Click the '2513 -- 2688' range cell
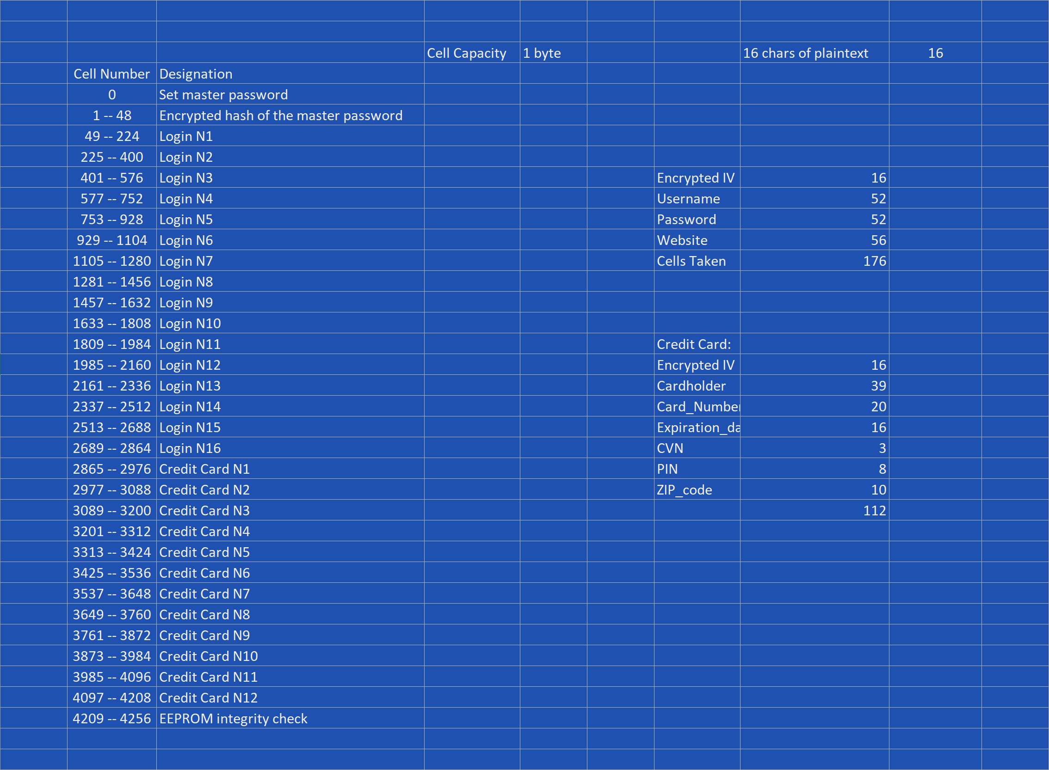 click(x=112, y=427)
